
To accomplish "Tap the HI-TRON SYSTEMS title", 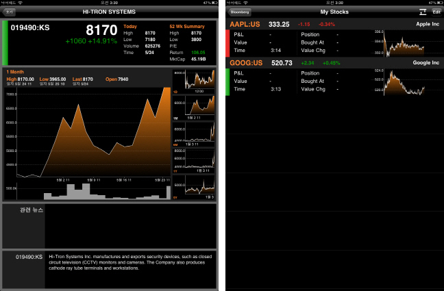I will (109, 12).
